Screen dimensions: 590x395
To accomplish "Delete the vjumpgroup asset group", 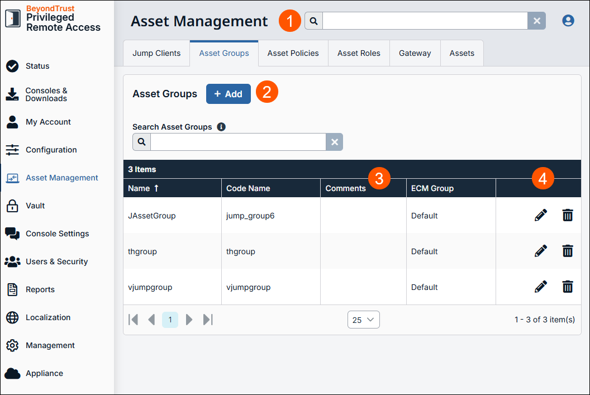I will (568, 287).
